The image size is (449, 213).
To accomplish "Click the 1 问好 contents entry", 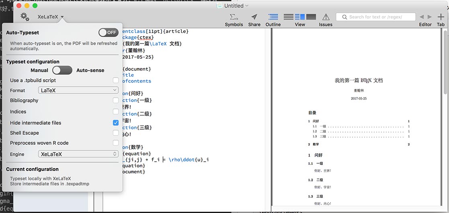I will pos(359,121).
